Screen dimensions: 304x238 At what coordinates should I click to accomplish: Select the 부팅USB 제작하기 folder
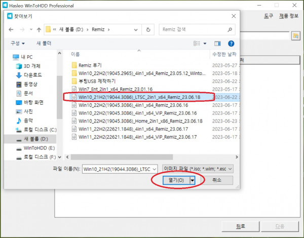tap(93, 81)
